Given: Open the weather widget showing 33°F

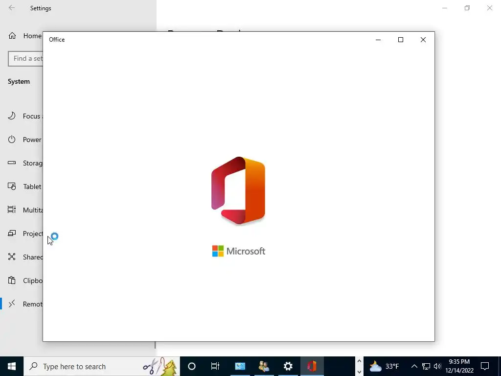Looking at the screenshot, I should click(385, 366).
